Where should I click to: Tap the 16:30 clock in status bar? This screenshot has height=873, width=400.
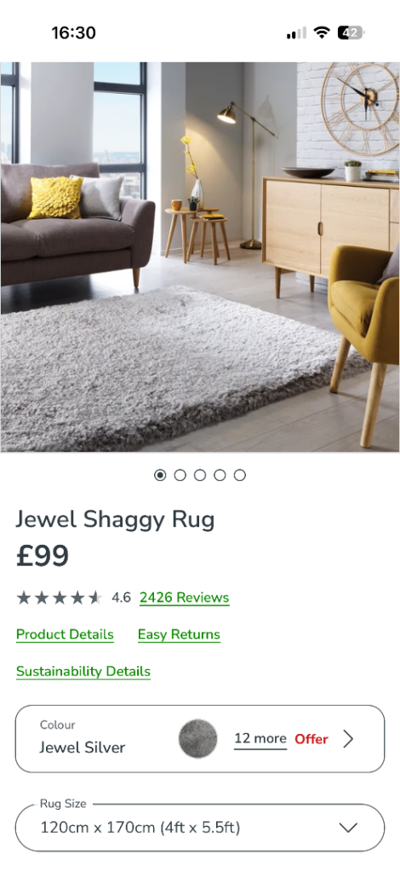coord(73,33)
